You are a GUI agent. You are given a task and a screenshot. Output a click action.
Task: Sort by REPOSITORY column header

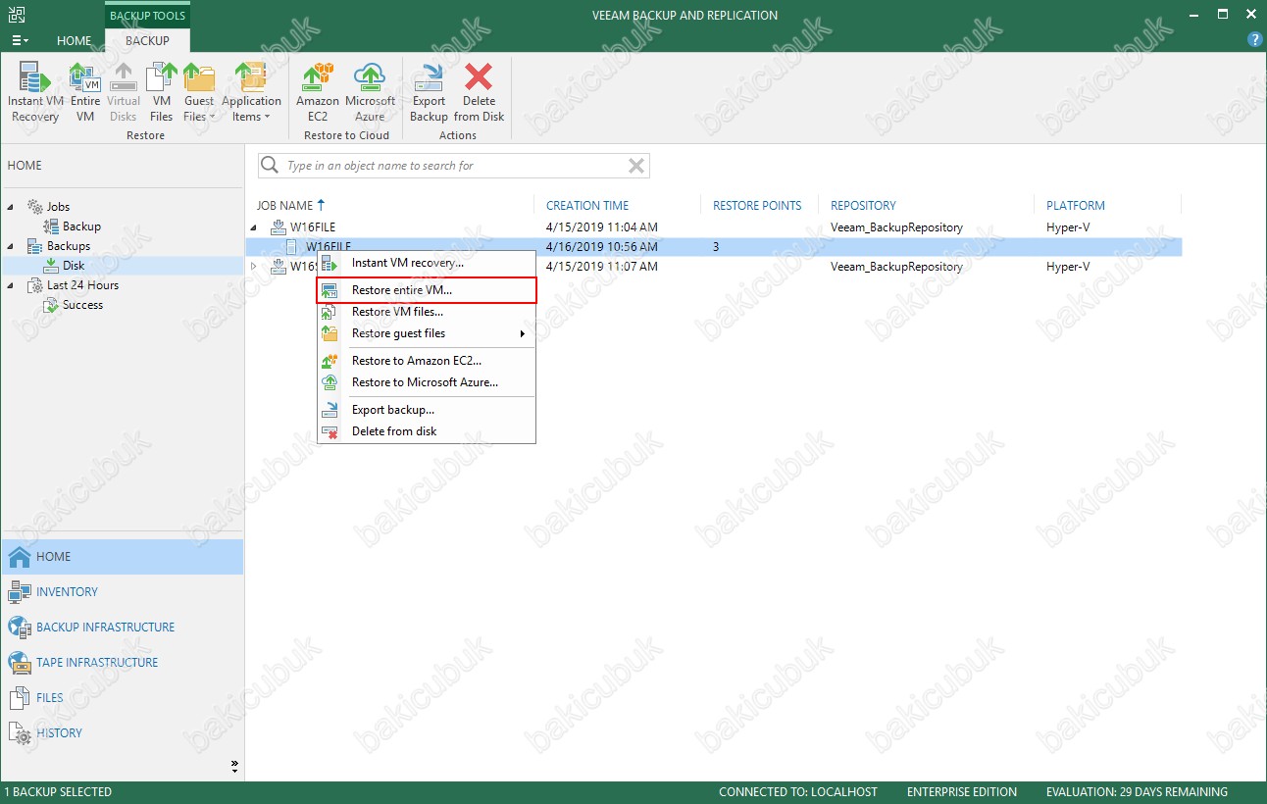[863, 206]
